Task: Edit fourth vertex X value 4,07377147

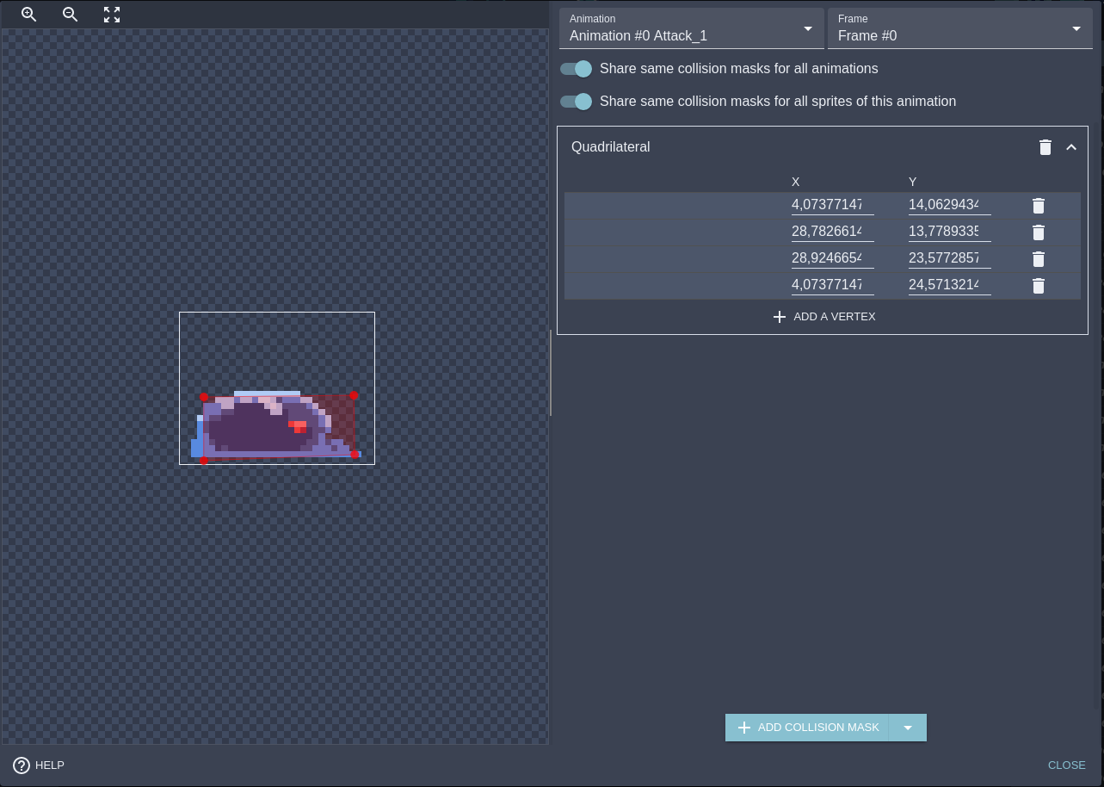Action: click(x=833, y=285)
